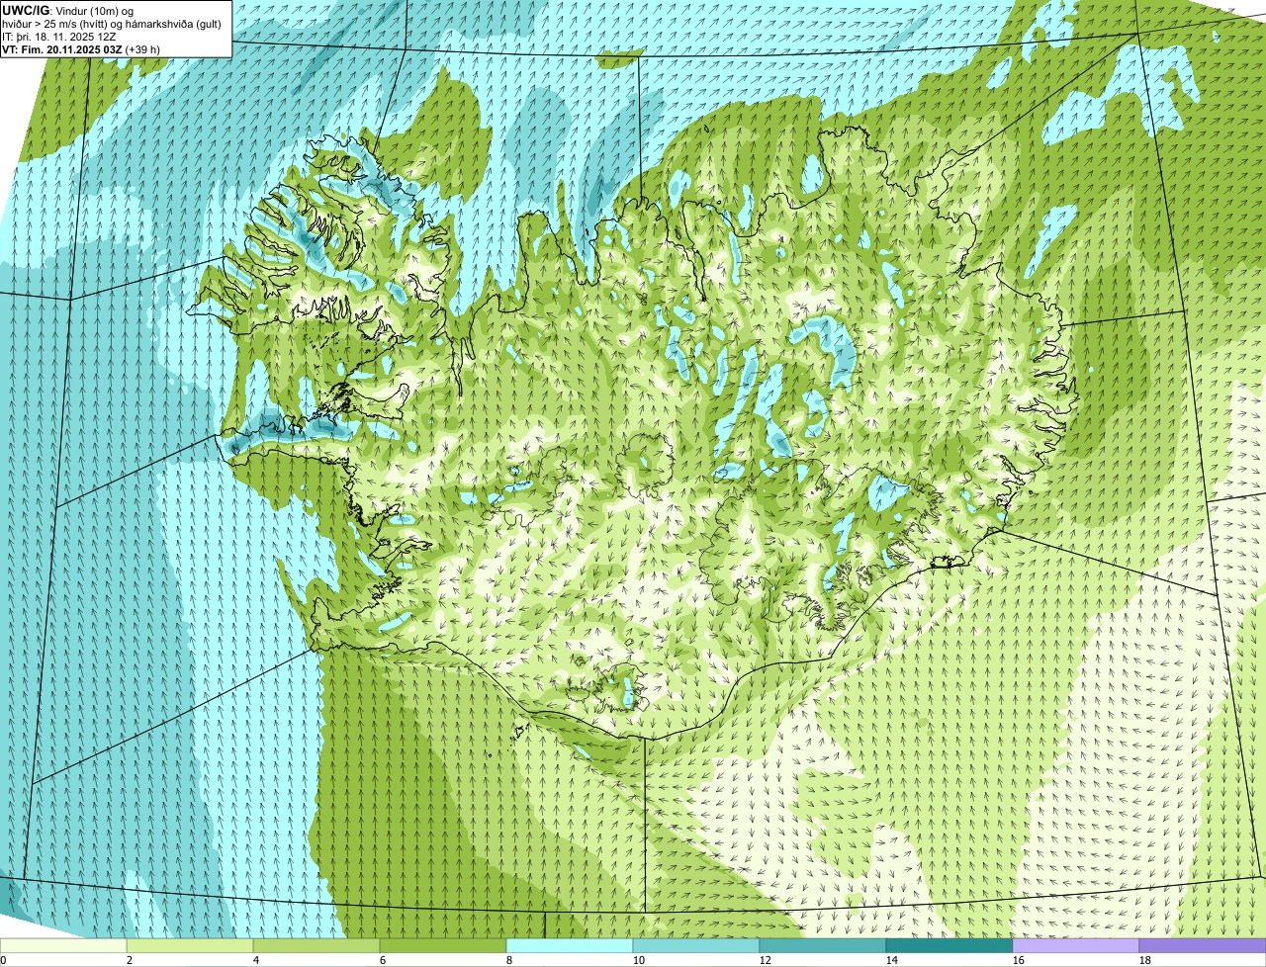Screen dimensions: 1266x967
Task: Select the legend swatch between 8 and 10
Action: (x=570, y=946)
